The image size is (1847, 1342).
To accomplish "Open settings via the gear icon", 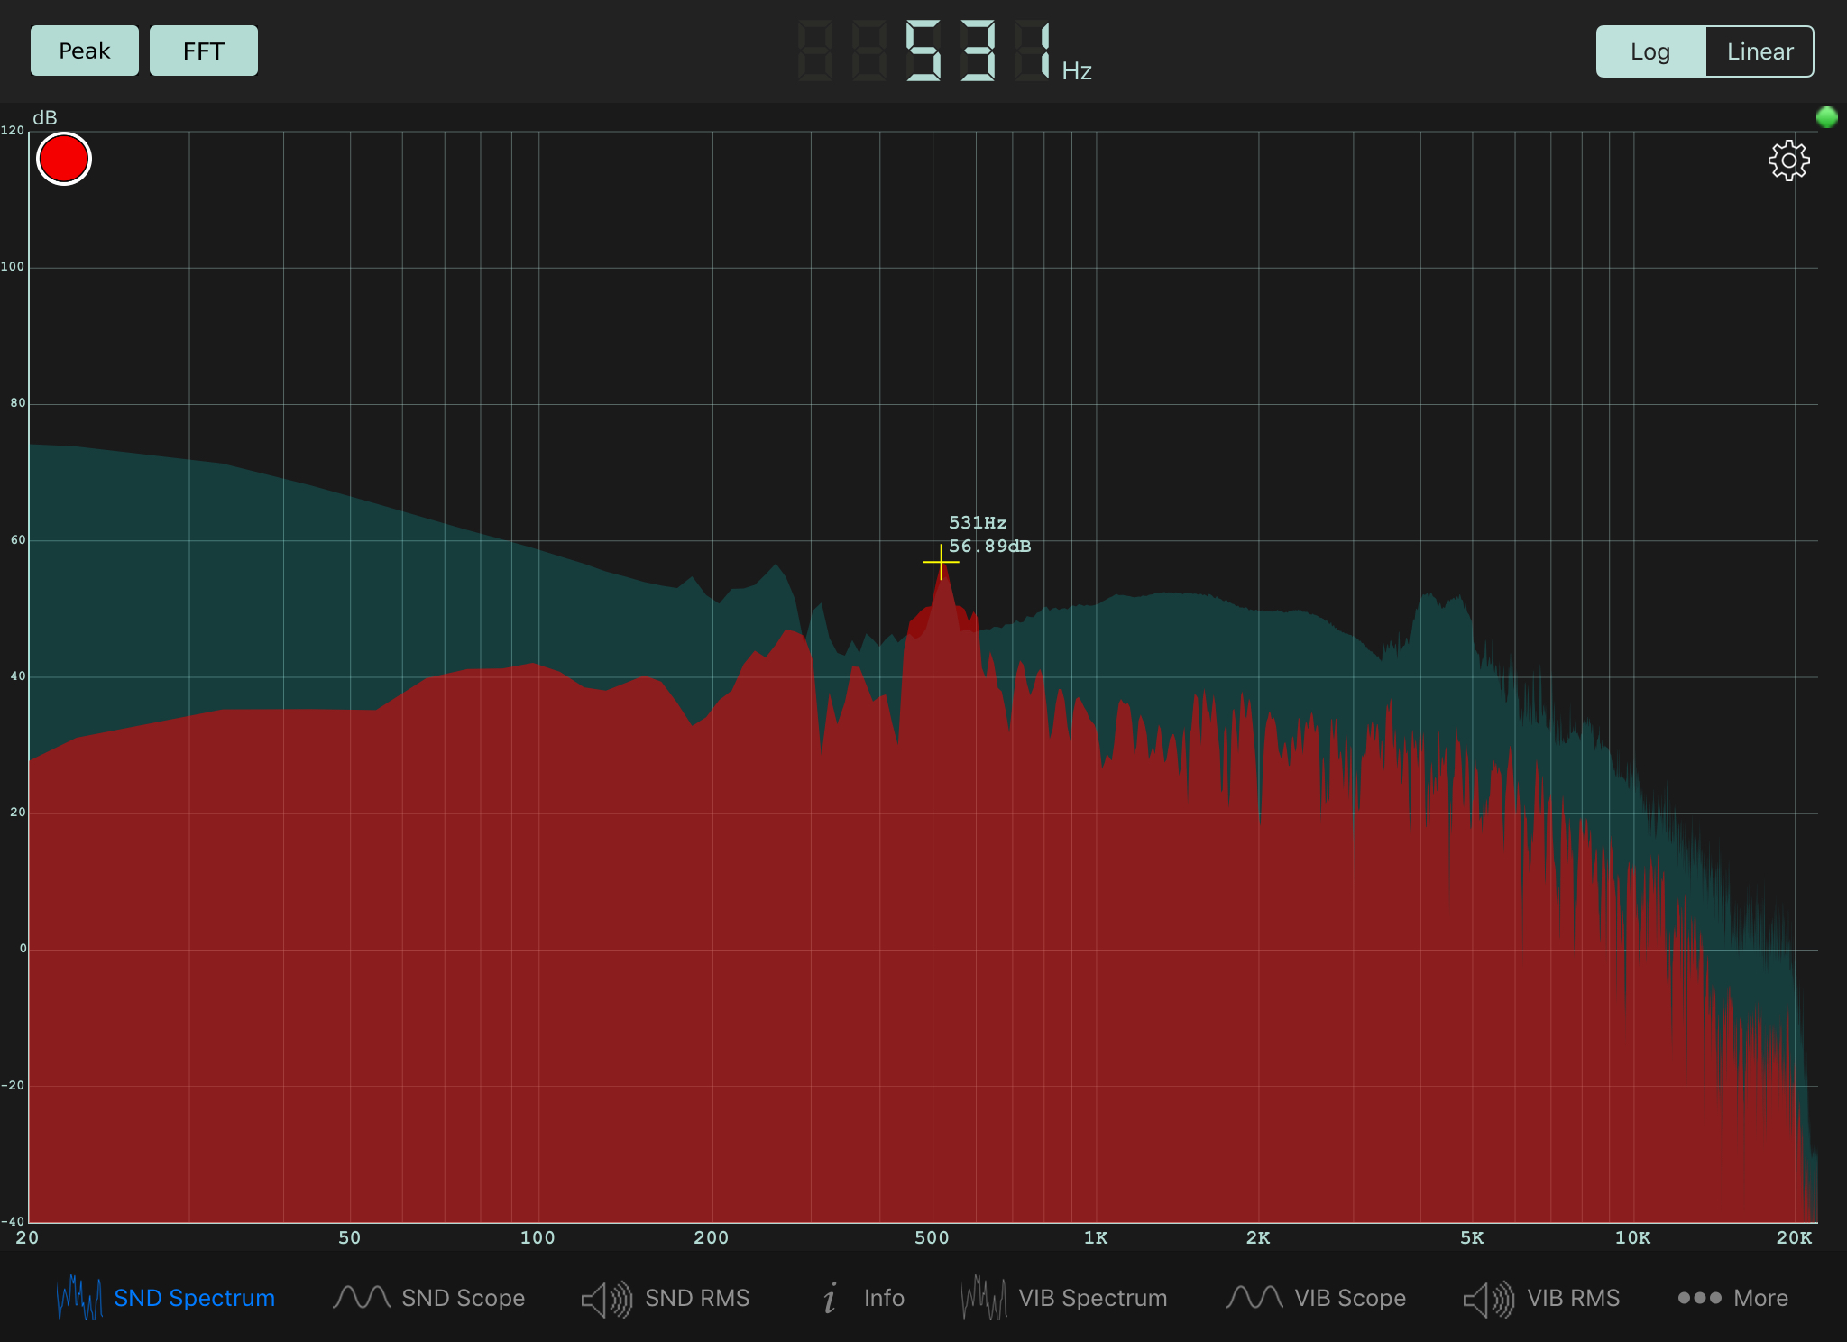I will click(x=1788, y=161).
